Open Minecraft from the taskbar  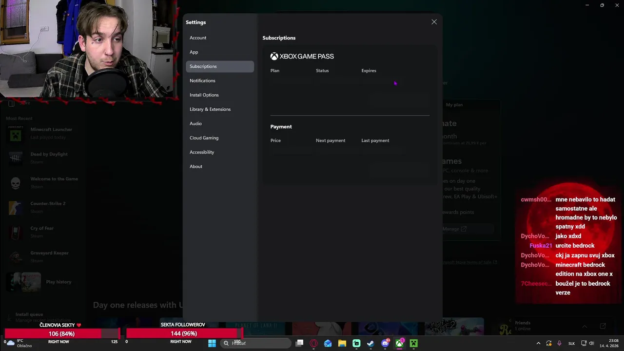[413, 343]
